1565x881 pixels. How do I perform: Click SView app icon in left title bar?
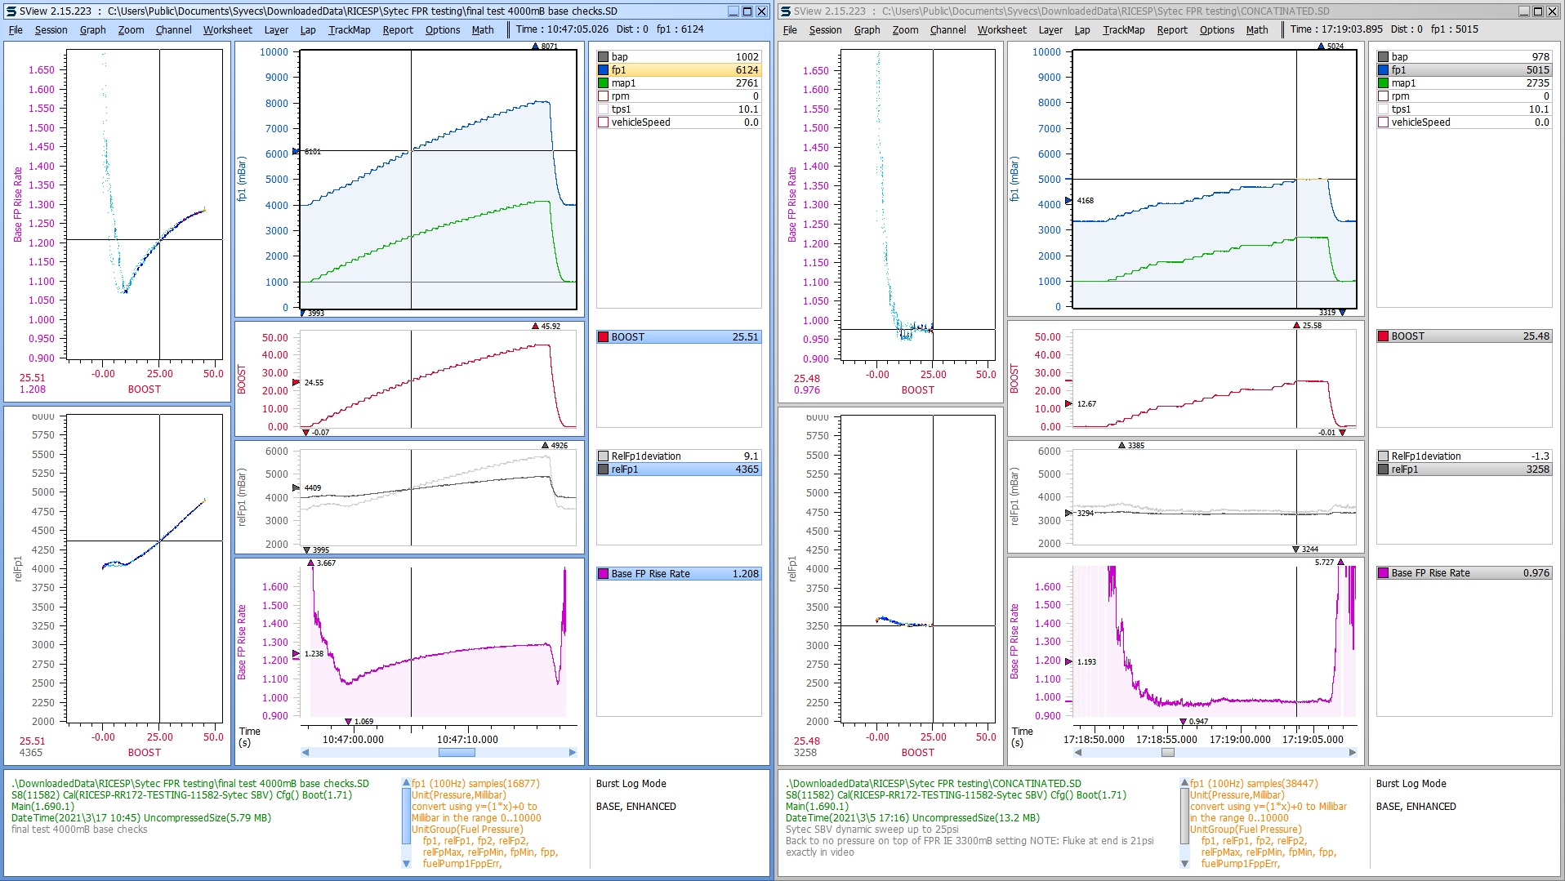(11, 11)
